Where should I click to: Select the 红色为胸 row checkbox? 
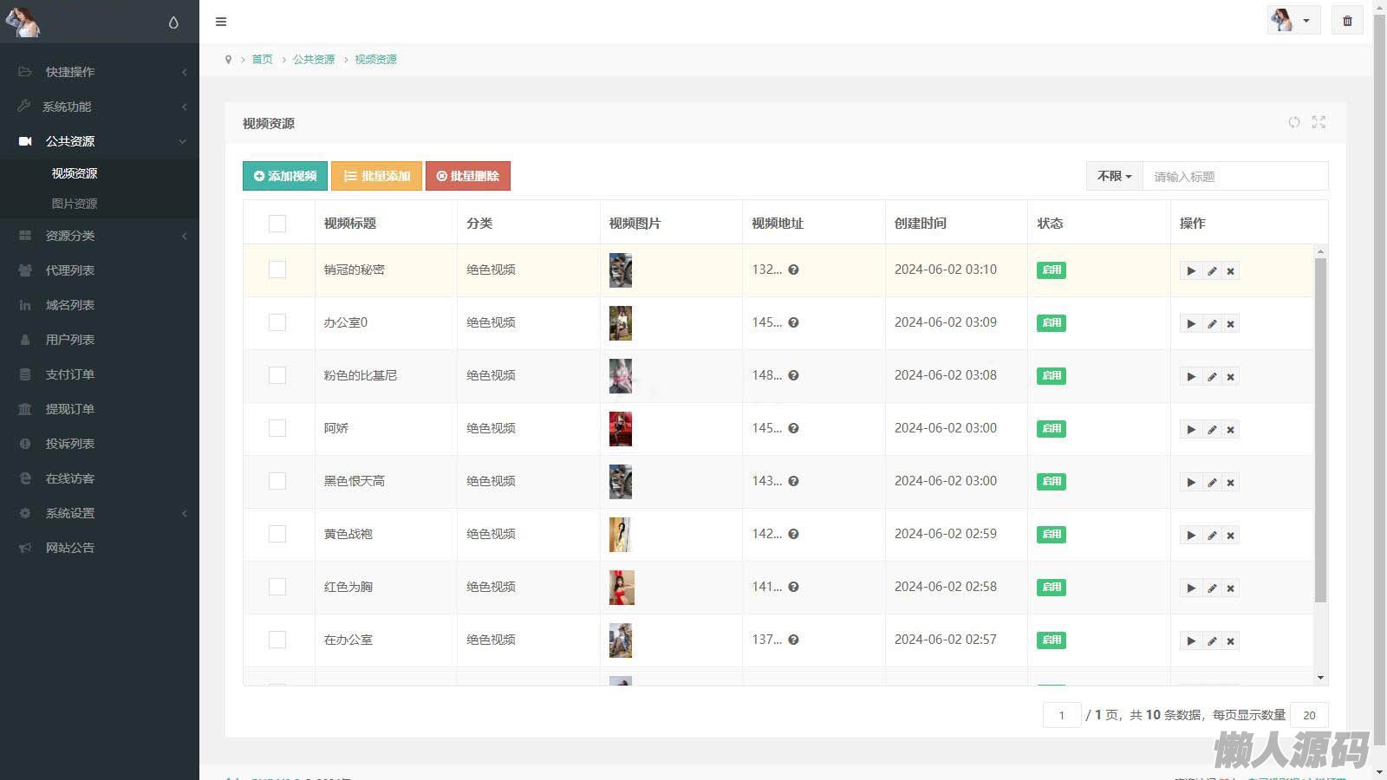pos(277,587)
